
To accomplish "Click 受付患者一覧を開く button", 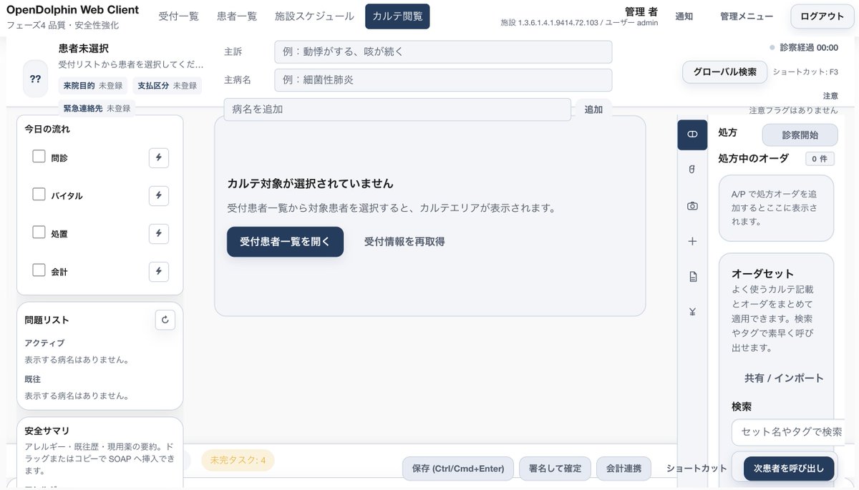I will [x=285, y=242].
